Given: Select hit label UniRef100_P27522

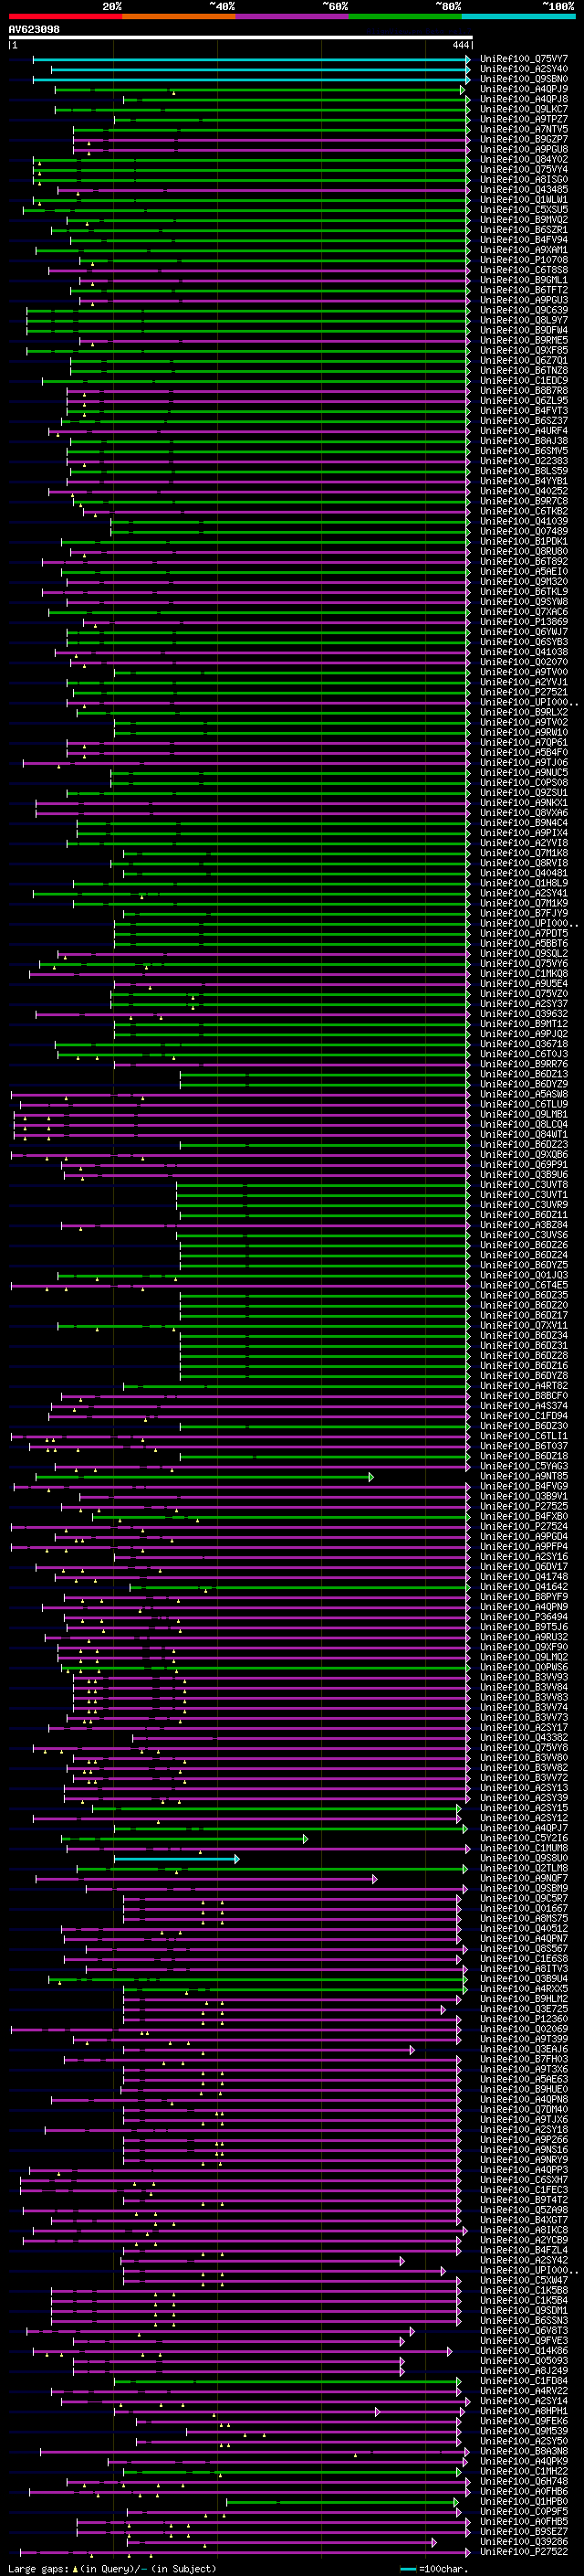Looking at the screenshot, I should 523,2551.
